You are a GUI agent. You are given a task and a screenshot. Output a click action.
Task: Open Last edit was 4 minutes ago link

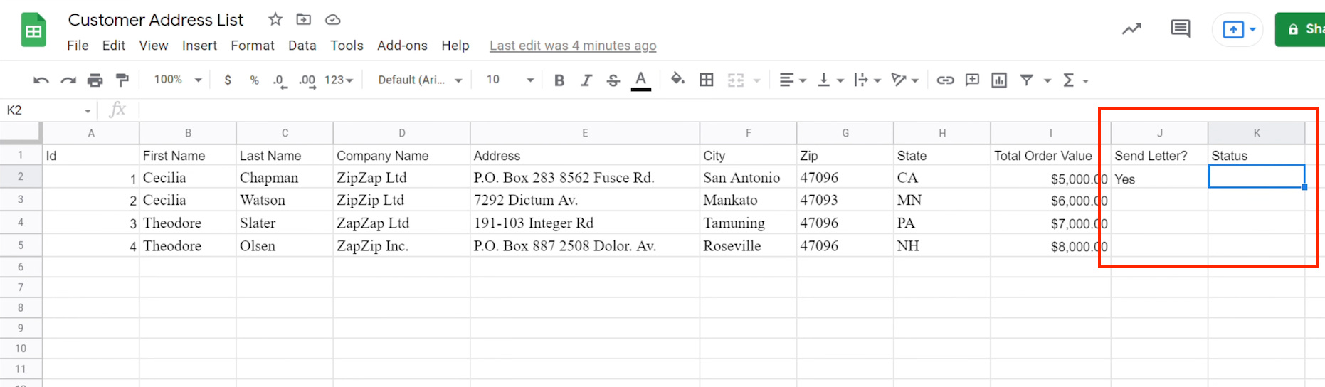[573, 46]
